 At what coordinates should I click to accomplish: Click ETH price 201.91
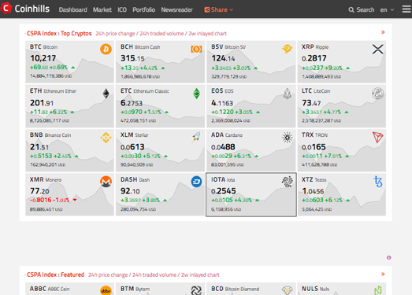tap(42, 103)
